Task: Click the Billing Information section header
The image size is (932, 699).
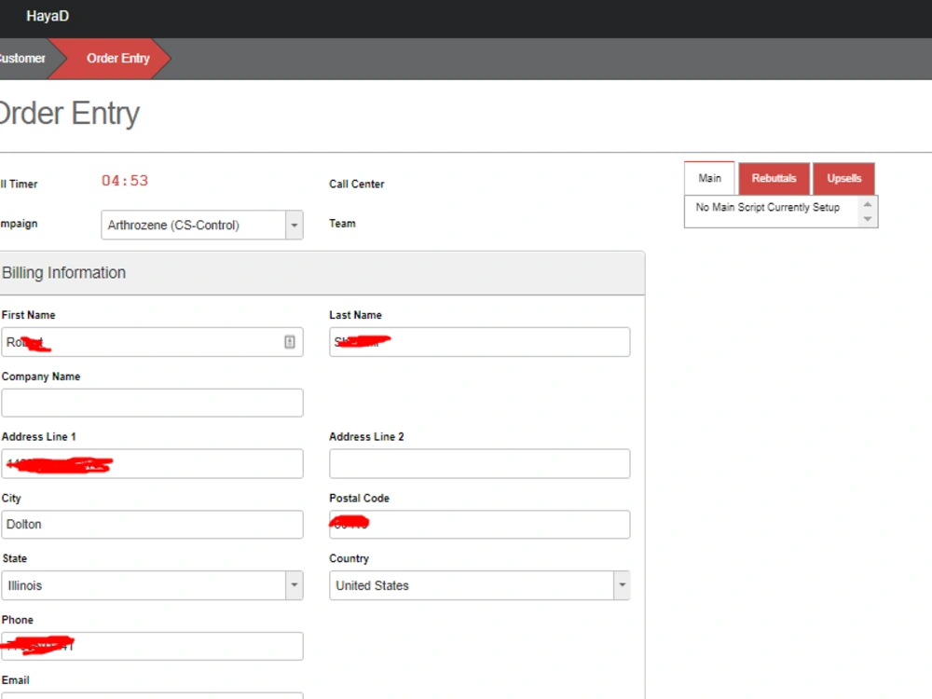Action: 322,273
